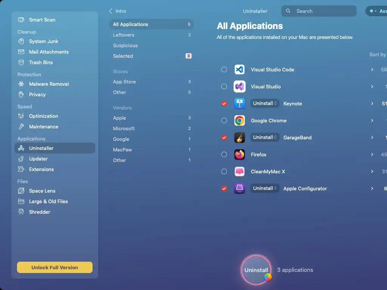
Task: Select the Suspicious filter
Action: click(151, 45)
